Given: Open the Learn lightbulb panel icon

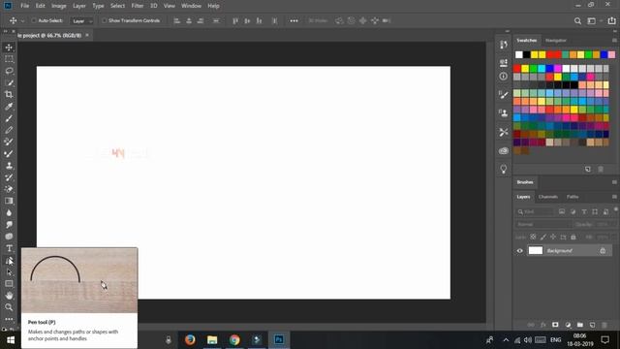Looking at the screenshot, I should [504, 170].
